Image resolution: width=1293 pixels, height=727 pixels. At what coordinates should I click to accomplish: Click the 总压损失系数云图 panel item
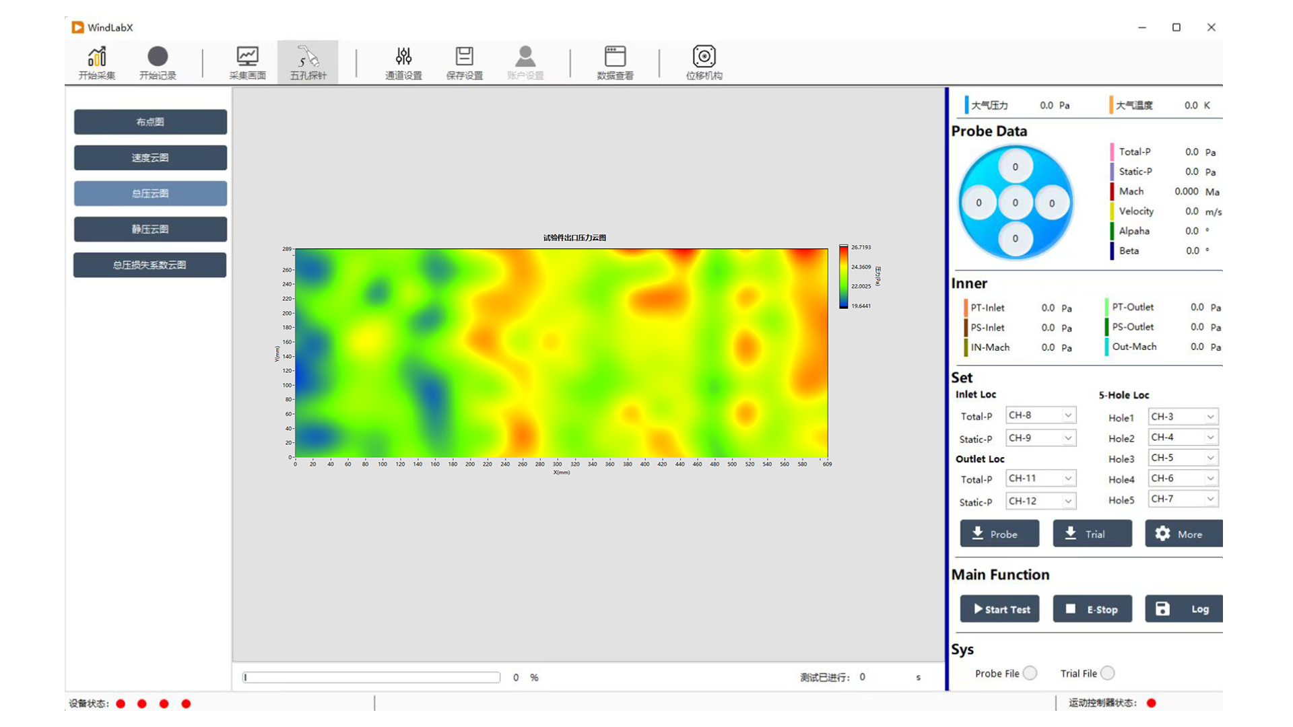point(150,264)
